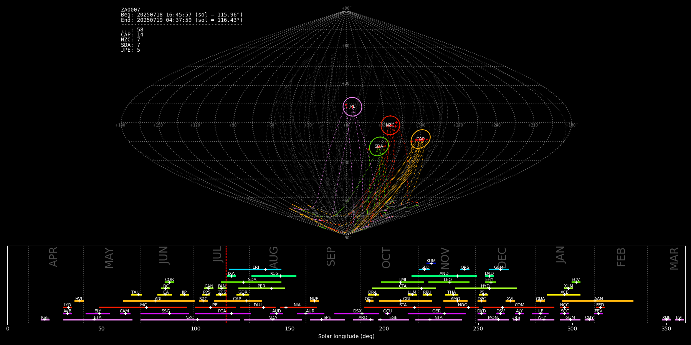Image resolution: width=691 pixels, height=345 pixels.
Task: Click the orange CAP radiant ellipse on sky map
Action: click(x=421, y=139)
